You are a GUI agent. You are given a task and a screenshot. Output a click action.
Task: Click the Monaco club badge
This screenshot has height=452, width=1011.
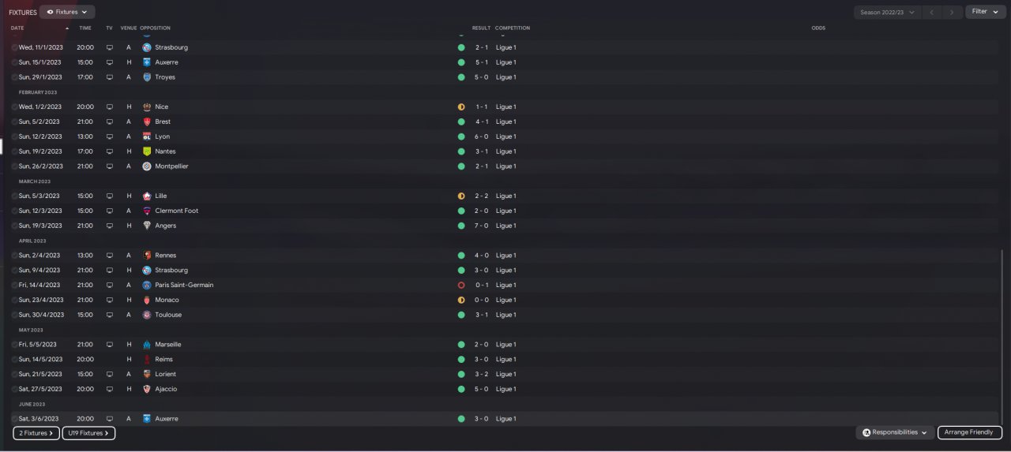[x=147, y=300]
